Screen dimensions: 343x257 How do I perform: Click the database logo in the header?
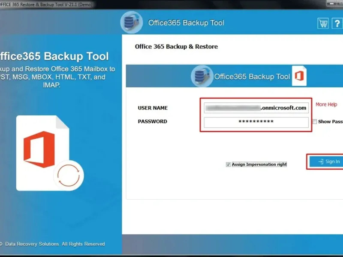(x=132, y=22)
